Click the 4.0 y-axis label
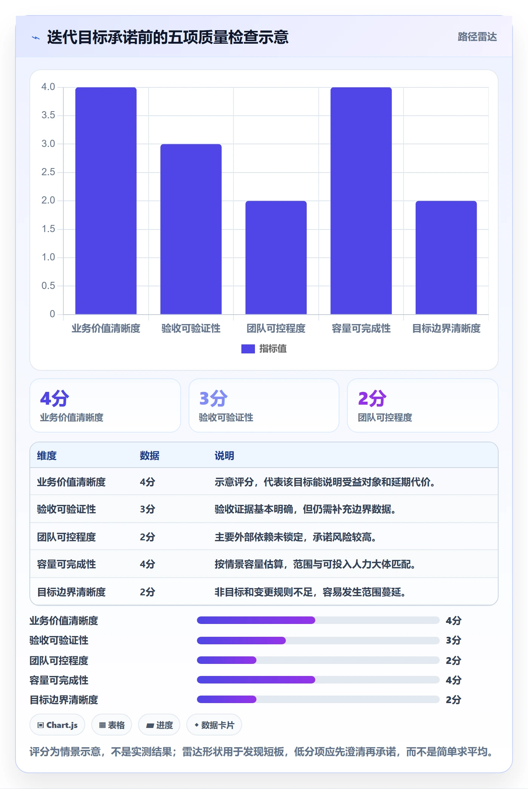Image resolution: width=528 pixels, height=789 pixels. (48, 87)
